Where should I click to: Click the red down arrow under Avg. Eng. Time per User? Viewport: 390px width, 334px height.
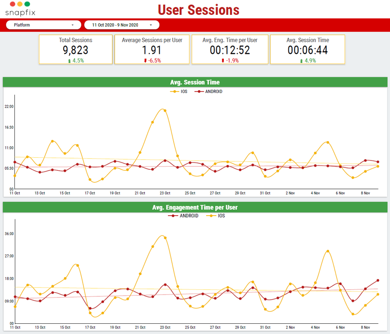point(223,61)
